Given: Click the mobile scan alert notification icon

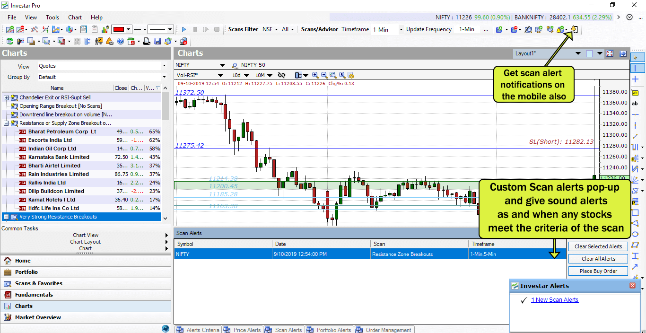Looking at the screenshot, I should click(x=574, y=29).
